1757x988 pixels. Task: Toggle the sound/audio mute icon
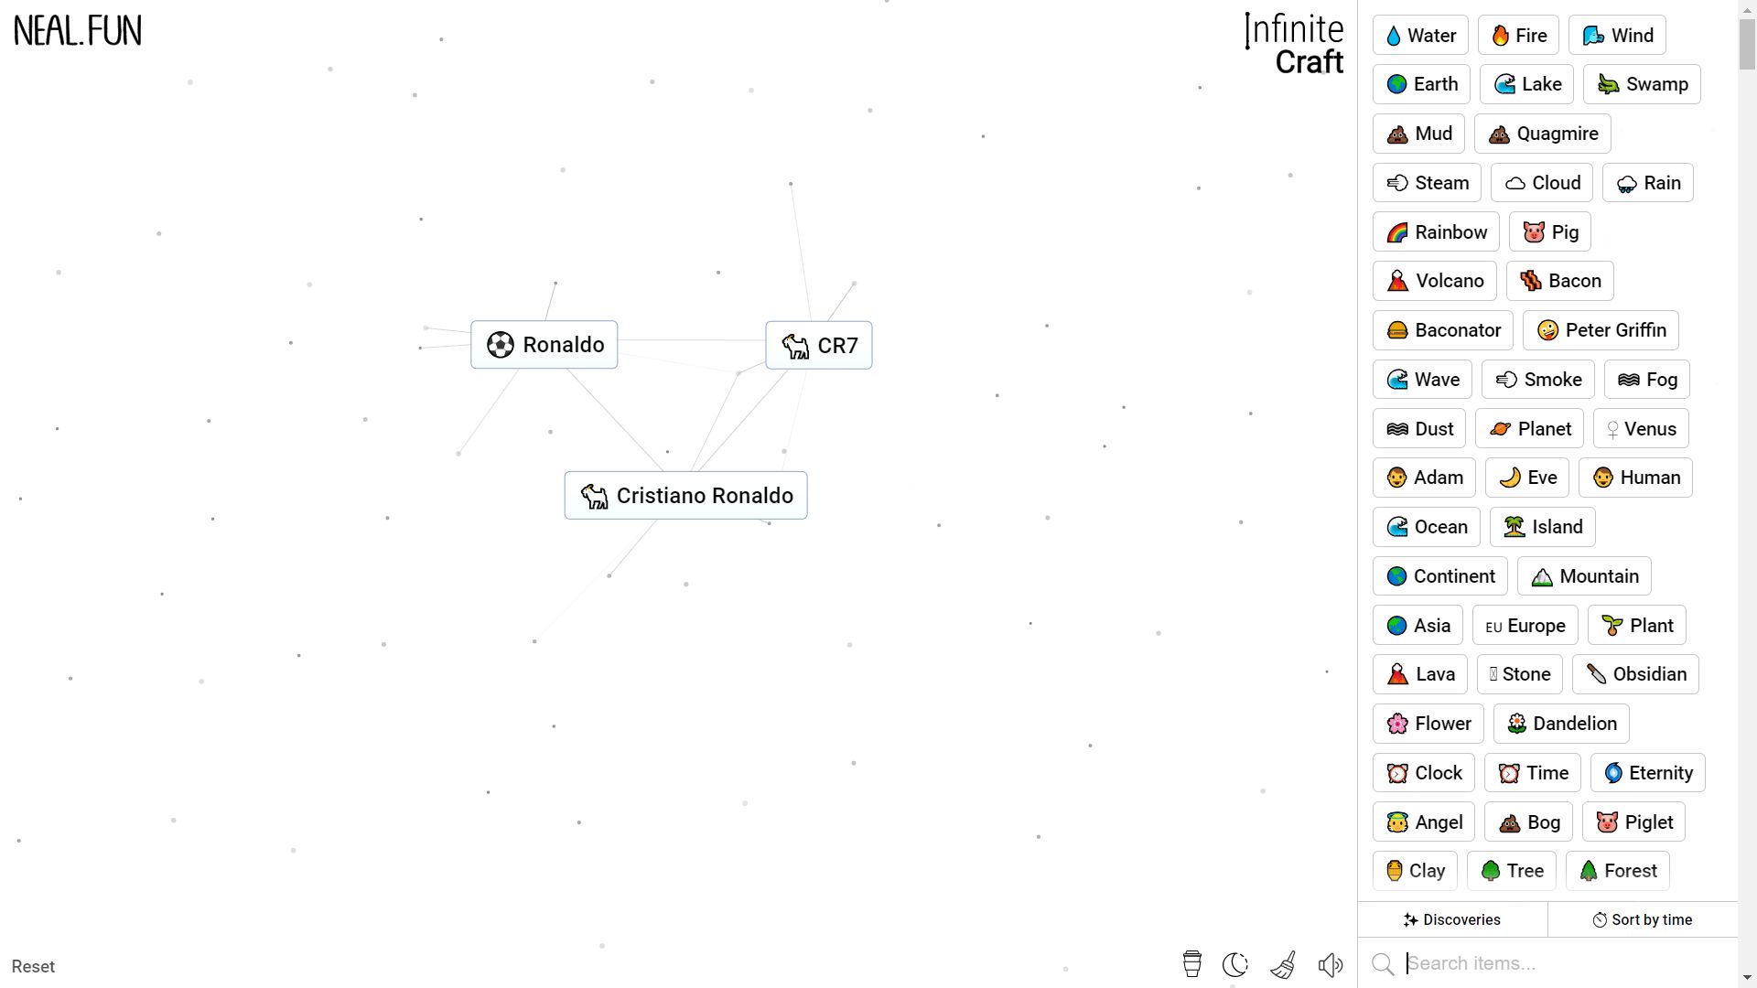1330,965
